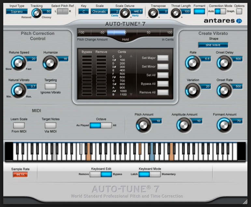Click the Pitch Amount value 18
The height and width of the screenshot is (207, 251).
(157, 121)
